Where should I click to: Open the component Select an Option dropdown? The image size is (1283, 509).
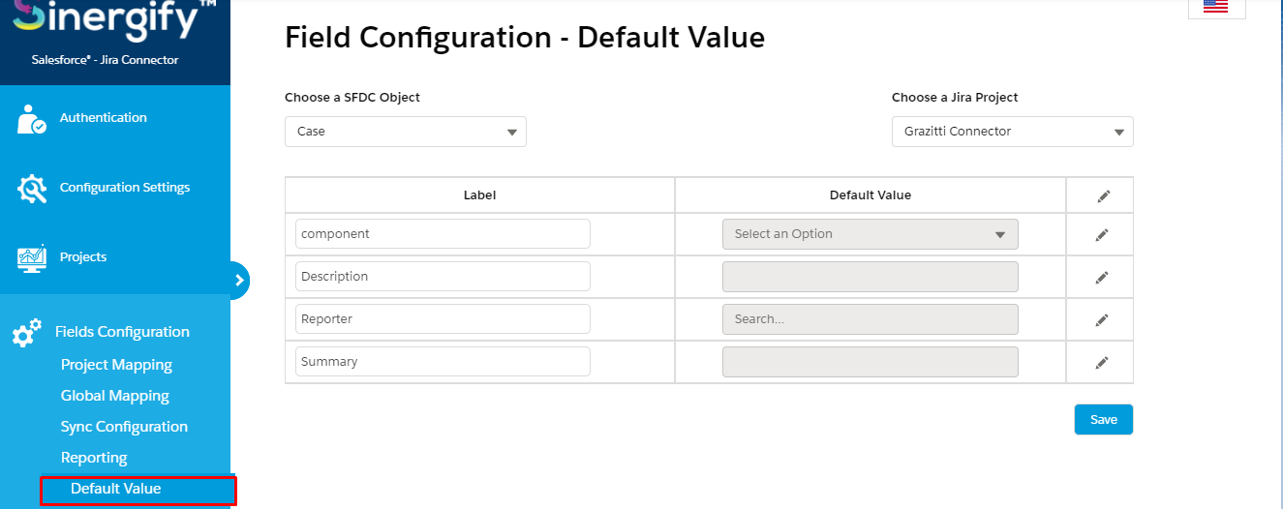pos(871,234)
